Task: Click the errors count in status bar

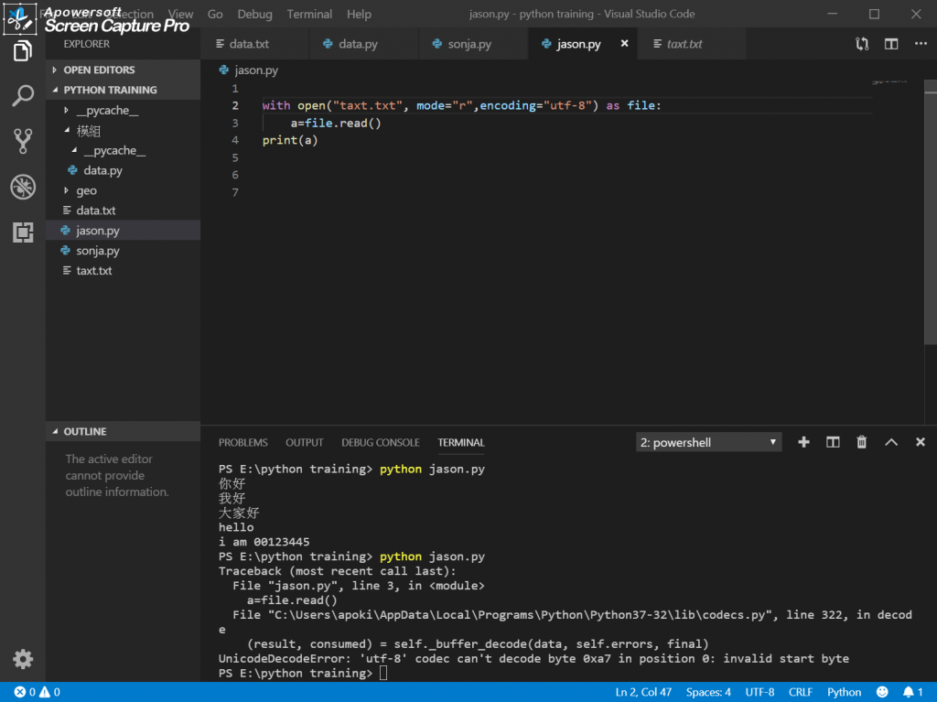Action: [25, 692]
